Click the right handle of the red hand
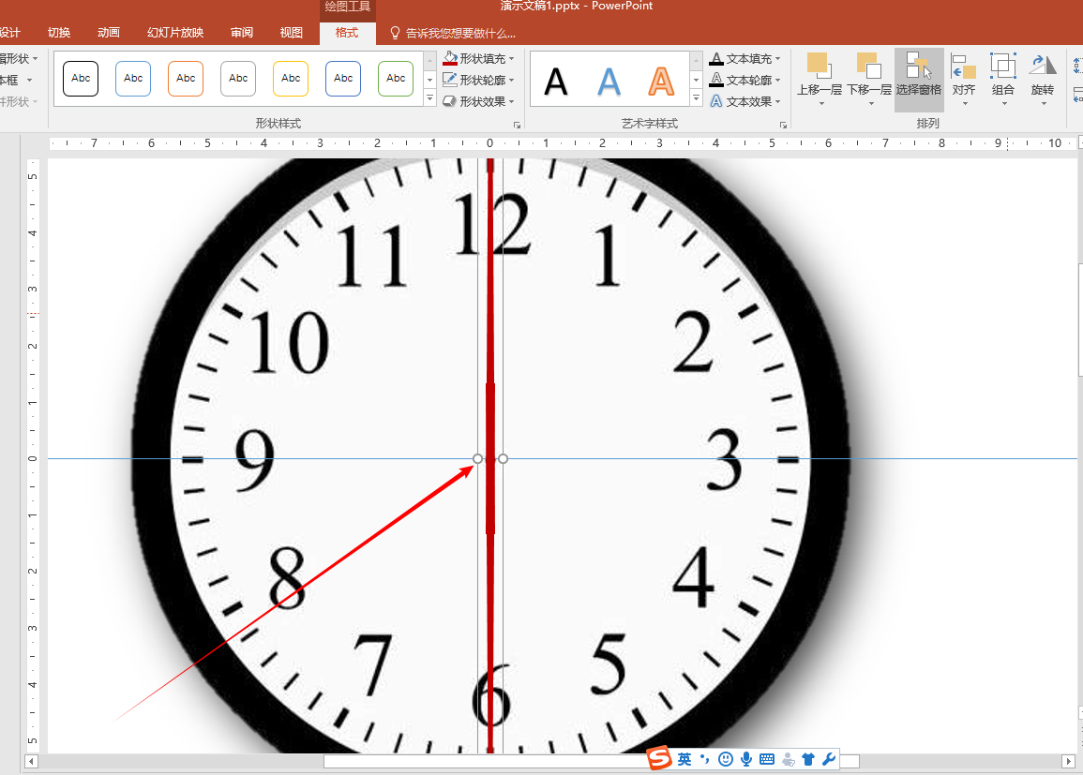Image resolution: width=1083 pixels, height=775 pixels. pyautogui.click(x=503, y=459)
